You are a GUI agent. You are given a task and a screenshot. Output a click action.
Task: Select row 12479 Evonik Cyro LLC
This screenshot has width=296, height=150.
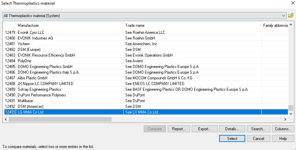click(146, 32)
